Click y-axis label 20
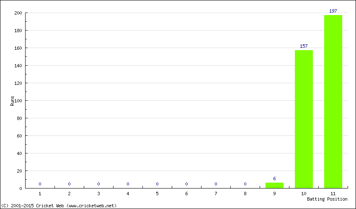 (20, 171)
